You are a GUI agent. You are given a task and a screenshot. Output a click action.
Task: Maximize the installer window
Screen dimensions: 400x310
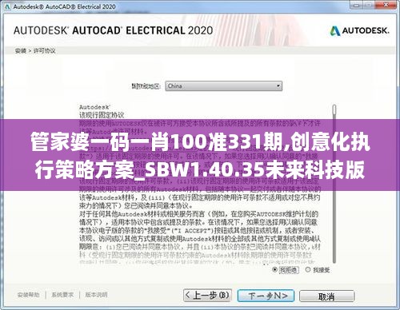(x=370, y=5)
